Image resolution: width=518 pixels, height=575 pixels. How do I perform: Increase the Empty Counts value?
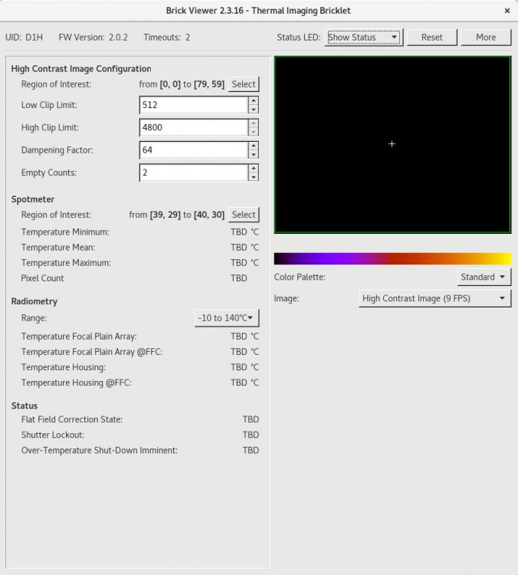tap(254, 169)
